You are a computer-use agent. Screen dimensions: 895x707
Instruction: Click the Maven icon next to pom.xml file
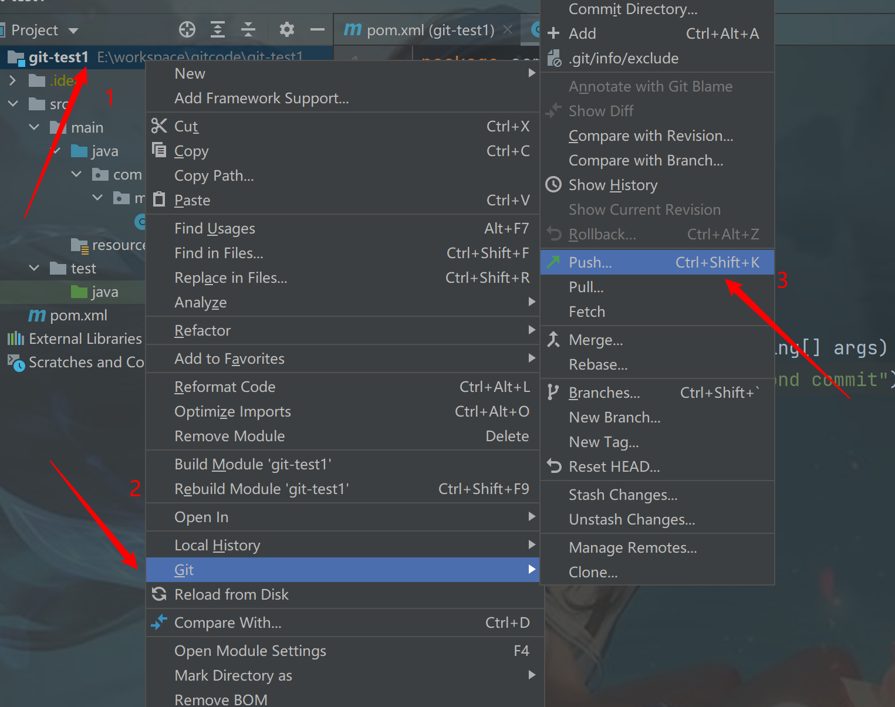pyautogui.click(x=37, y=316)
